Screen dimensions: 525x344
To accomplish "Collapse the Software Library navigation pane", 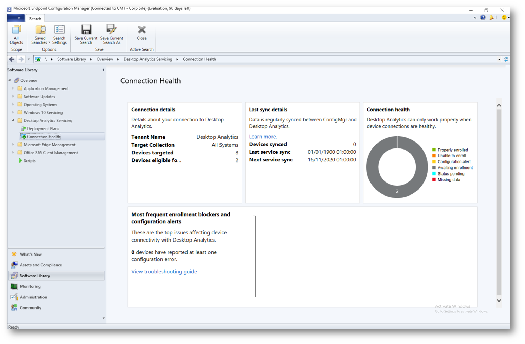I will click(x=103, y=70).
